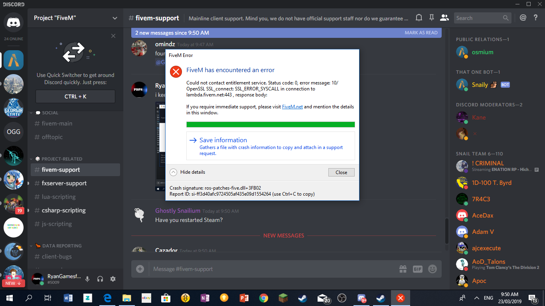The width and height of the screenshot is (545, 306).
Task: Open Google Chrome from taskbar
Action: [x=263, y=298]
